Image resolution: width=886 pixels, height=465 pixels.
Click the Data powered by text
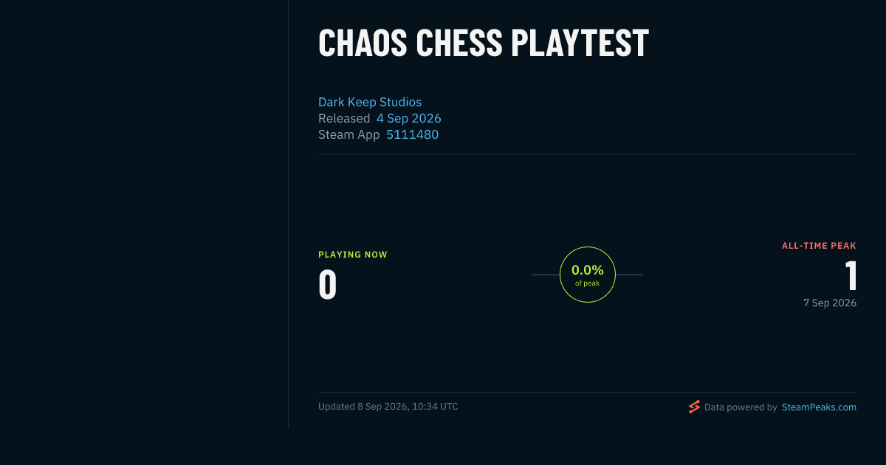click(x=741, y=407)
